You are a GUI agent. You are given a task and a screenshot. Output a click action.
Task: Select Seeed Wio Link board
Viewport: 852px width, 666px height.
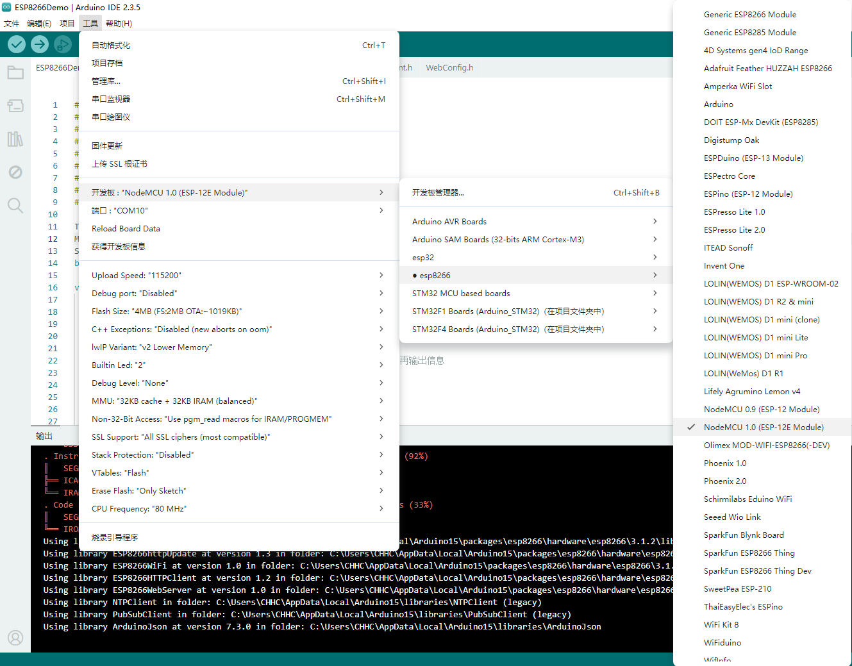coord(762,517)
